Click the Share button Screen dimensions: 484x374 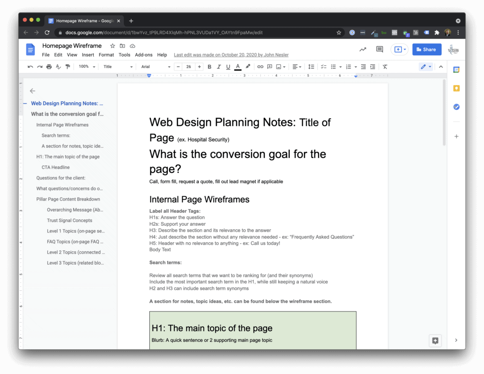click(426, 49)
